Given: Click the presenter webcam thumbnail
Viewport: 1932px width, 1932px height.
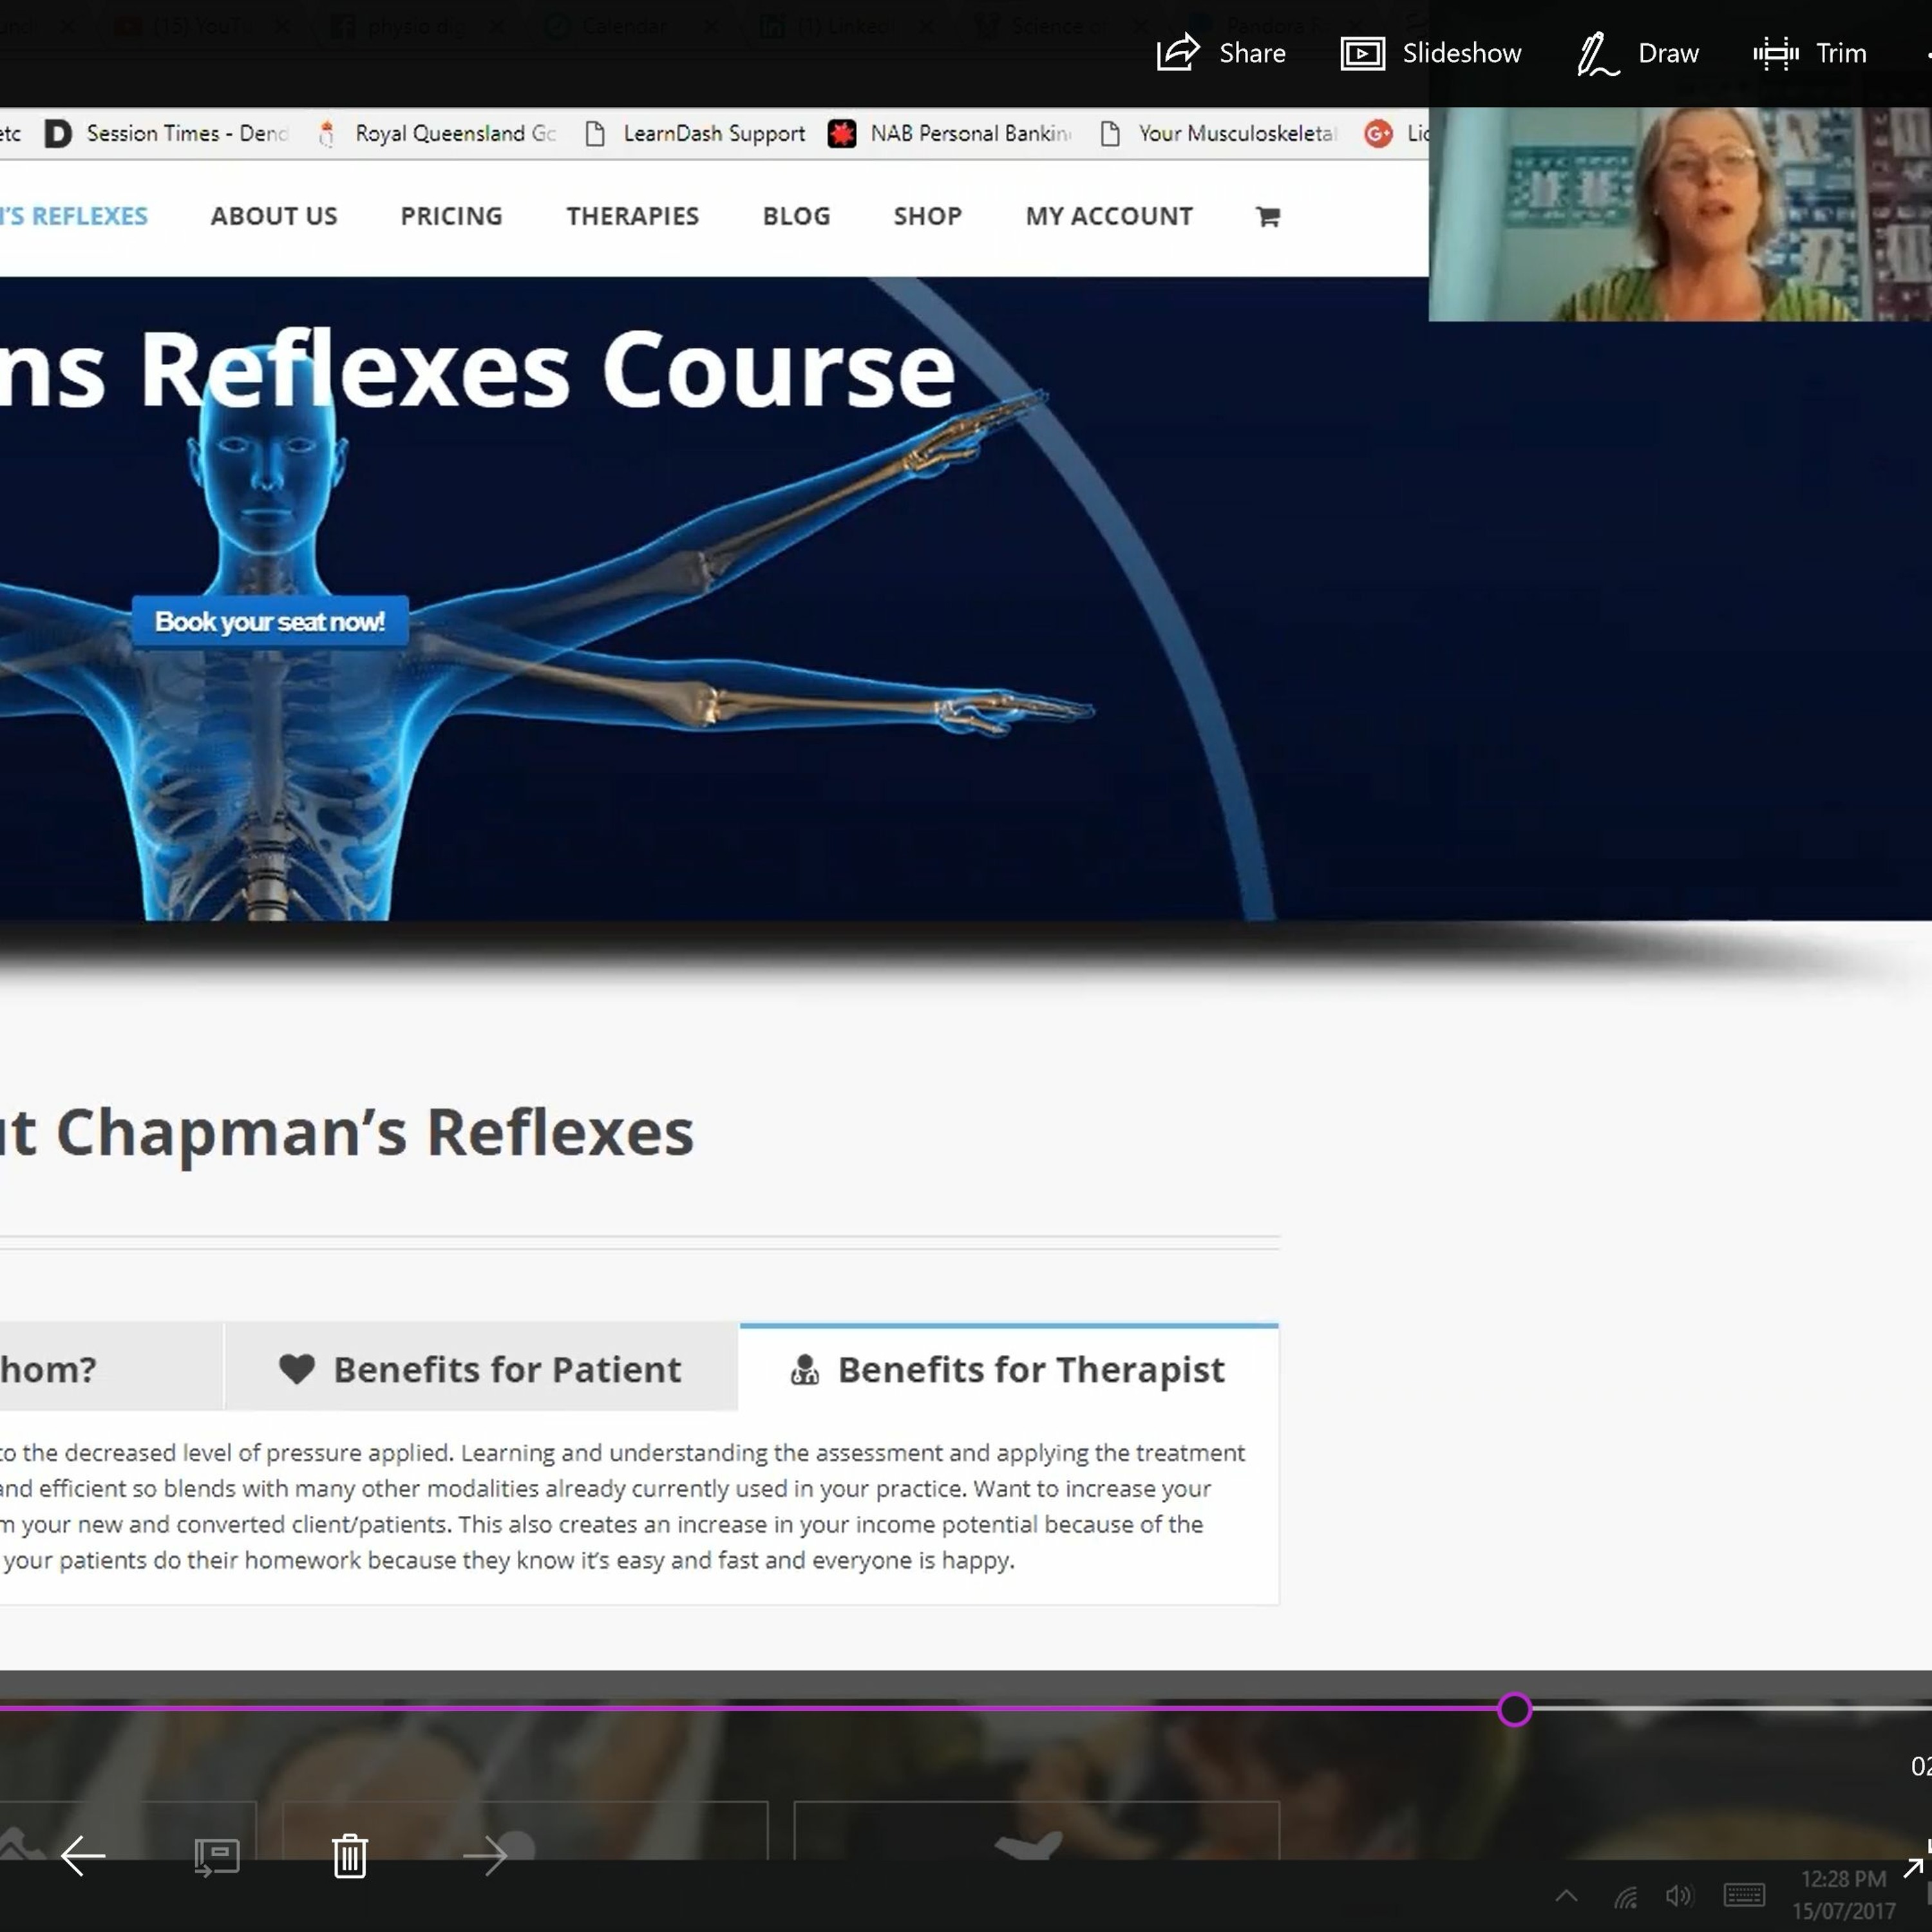Looking at the screenshot, I should (1680, 214).
